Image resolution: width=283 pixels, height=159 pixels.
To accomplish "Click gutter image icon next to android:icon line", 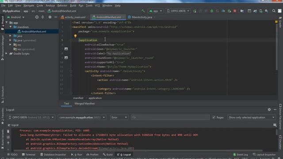I will pyautogui.click(x=66, y=49).
